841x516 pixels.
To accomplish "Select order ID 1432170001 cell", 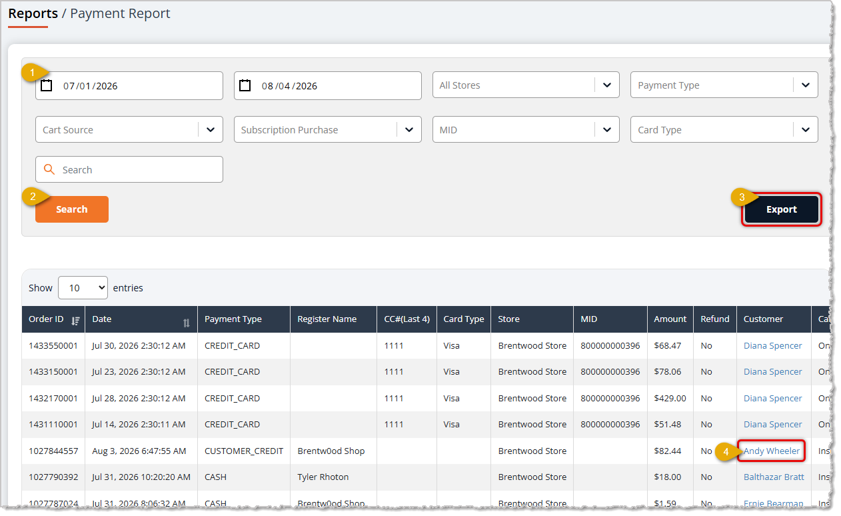I will point(53,398).
